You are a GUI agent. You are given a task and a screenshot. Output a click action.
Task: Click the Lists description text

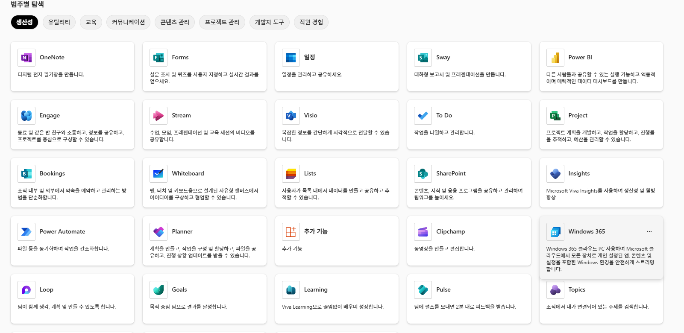[335, 194]
